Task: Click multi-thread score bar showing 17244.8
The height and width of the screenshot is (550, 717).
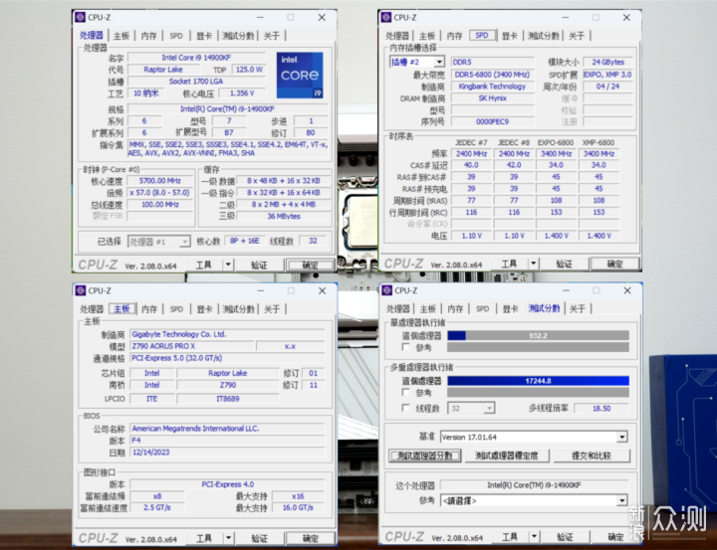Action: click(538, 381)
